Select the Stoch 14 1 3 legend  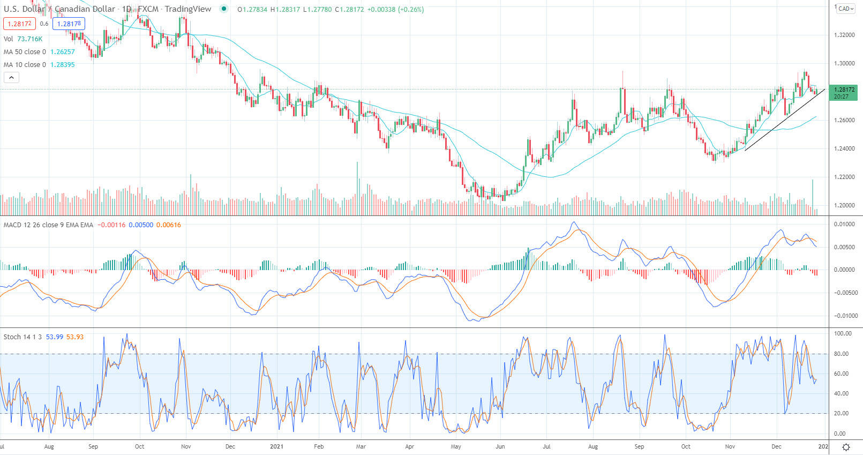tap(23, 337)
